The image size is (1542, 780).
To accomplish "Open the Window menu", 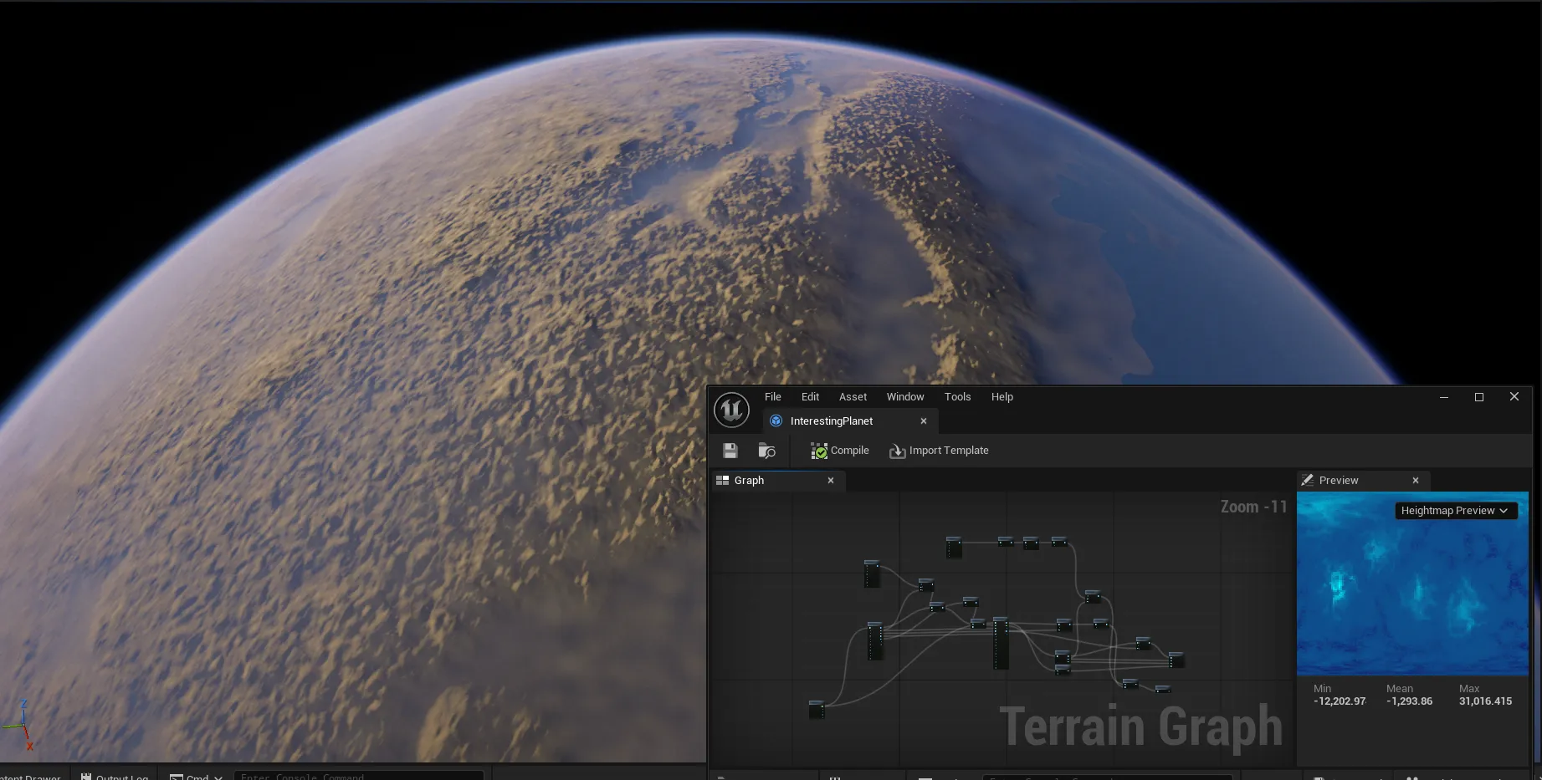I will (905, 397).
